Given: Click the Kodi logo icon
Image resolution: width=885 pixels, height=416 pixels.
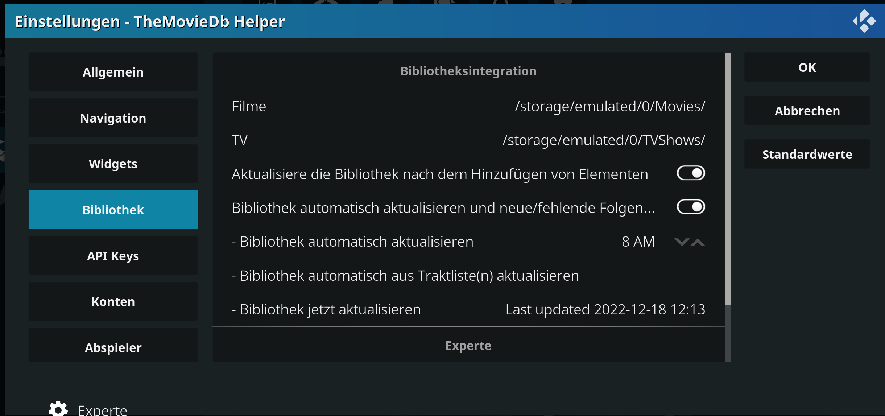Looking at the screenshot, I should point(864,21).
